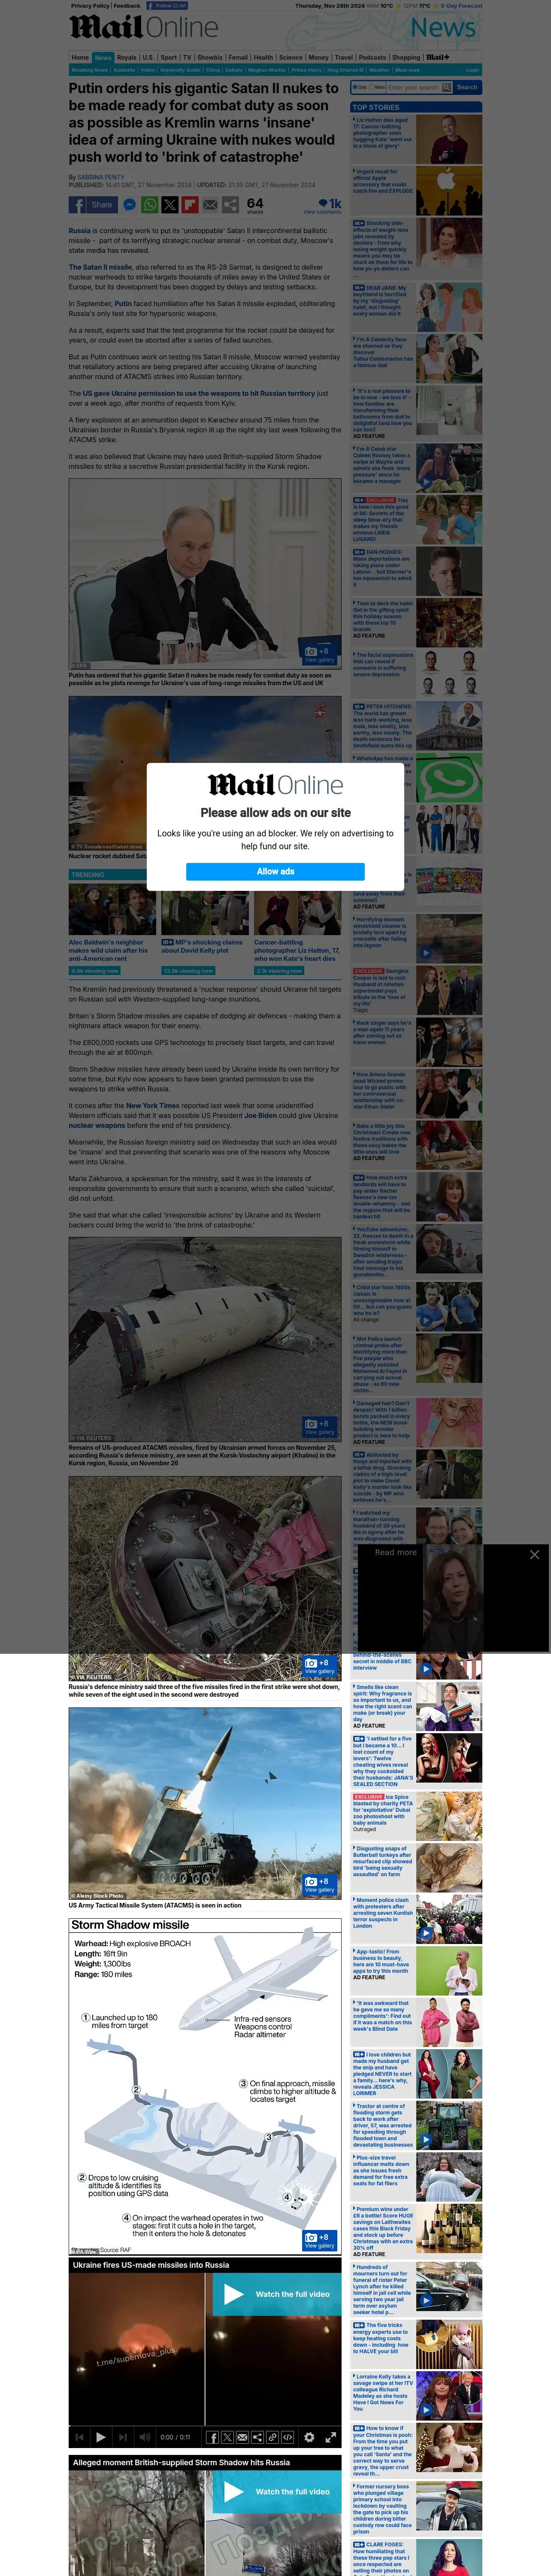This screenshot has height=2576, width=551.
Task: Share the article on X
Action: point(170,204)
